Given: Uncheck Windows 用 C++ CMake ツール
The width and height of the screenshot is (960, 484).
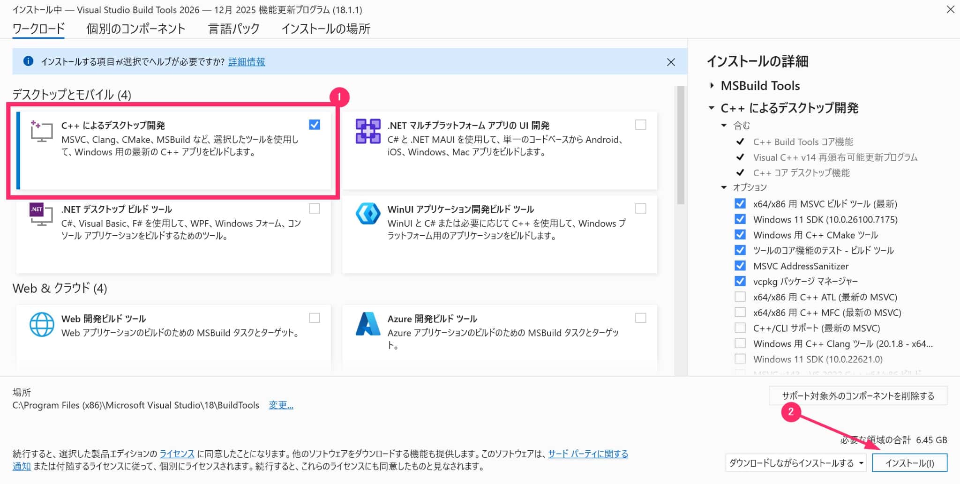Looking at the screenshot, I should click(740, 235).
